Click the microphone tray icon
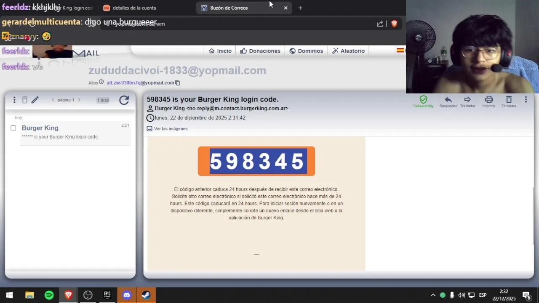Image resolution: width=539 pixels, height=303 pixels. click(x=452, y=295)
